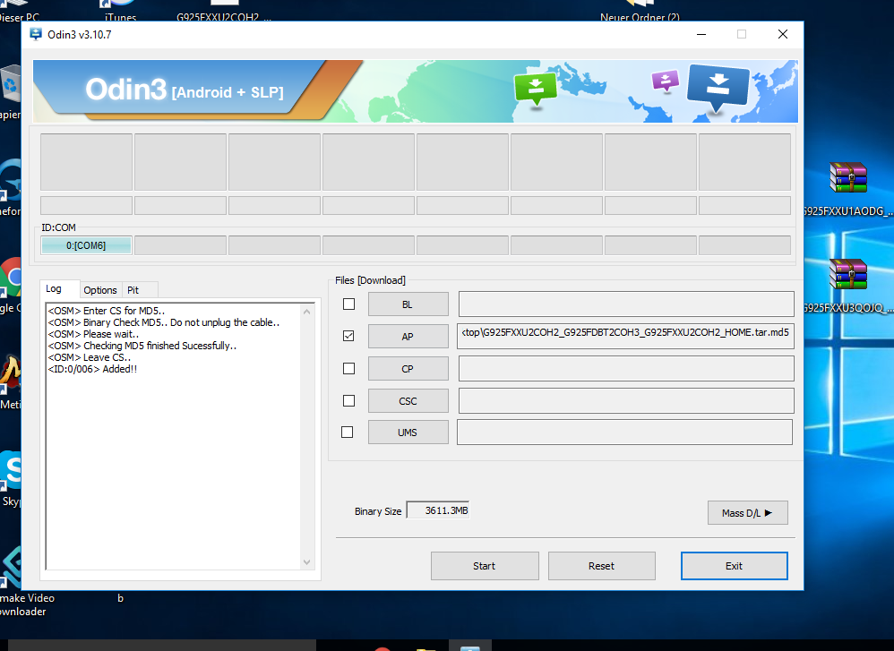Click the Odin3 title bar icon

tap(36, 34)
